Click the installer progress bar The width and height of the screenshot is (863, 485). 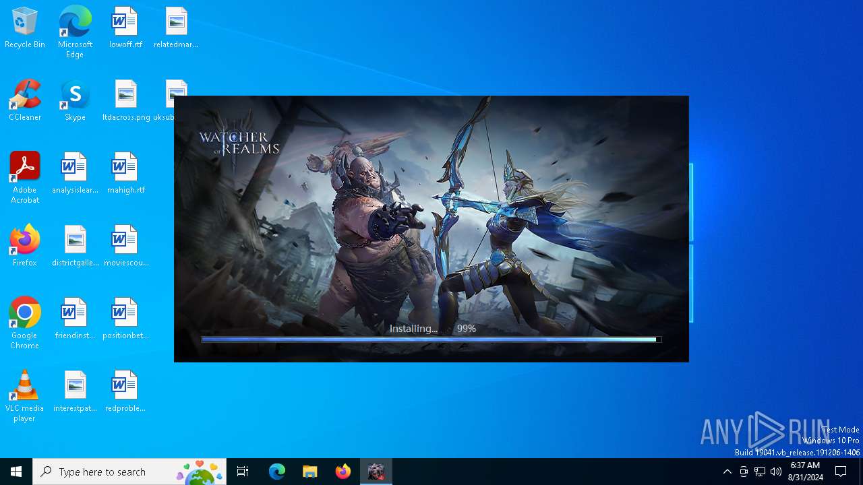[x=431, y=339]
